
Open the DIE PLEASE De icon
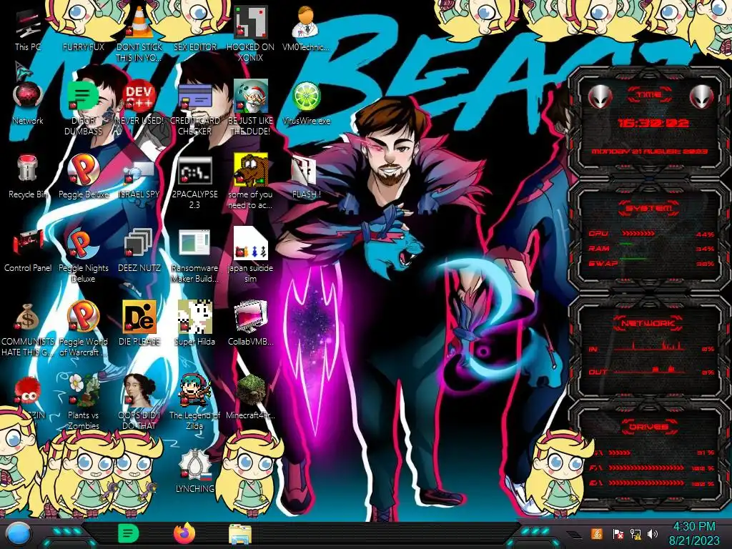[x=139, y=324]
